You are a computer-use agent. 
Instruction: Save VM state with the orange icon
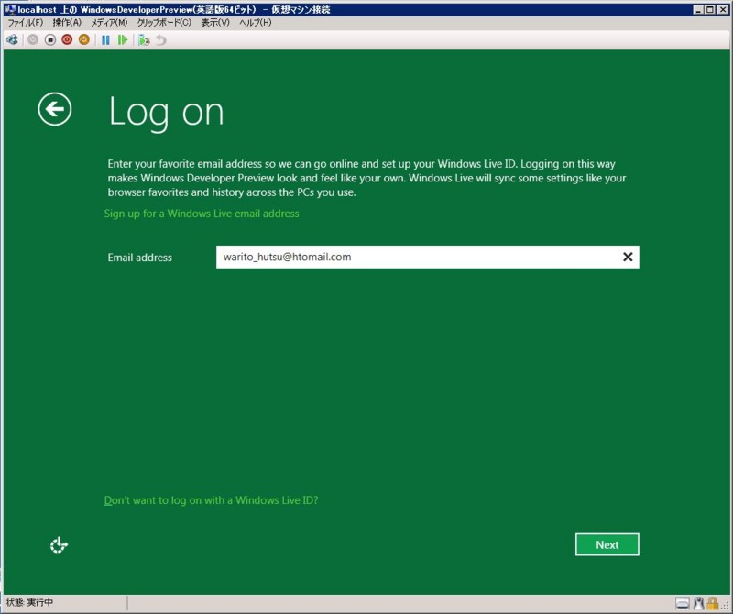(83, 40)
